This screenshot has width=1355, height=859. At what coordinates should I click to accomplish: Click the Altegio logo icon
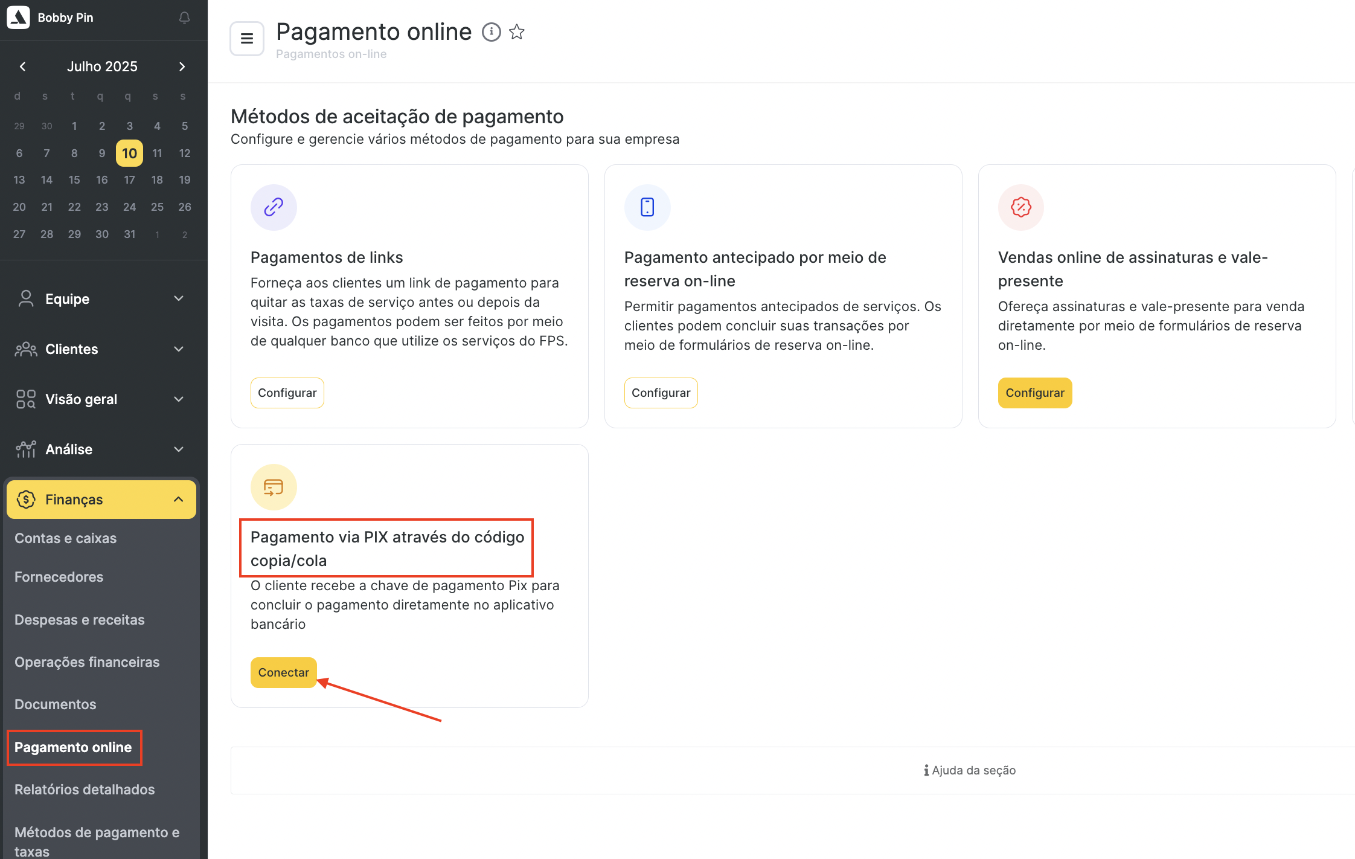point(18,18)
